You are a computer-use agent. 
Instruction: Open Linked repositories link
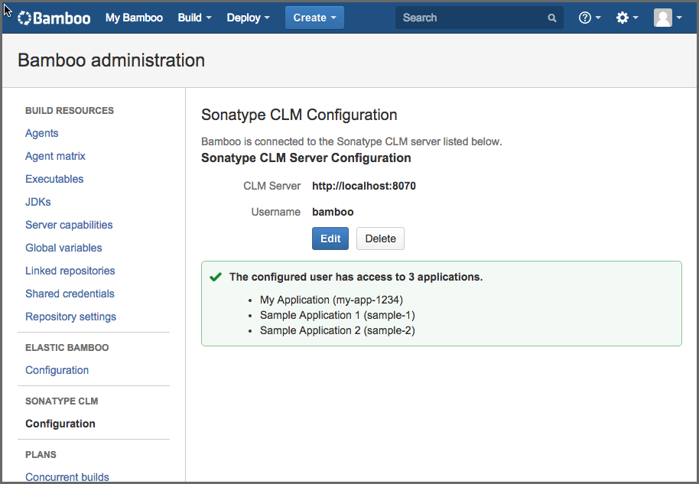pyautogui.click(x=70, y=271)
